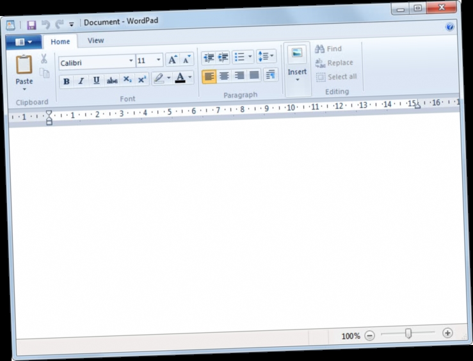Open the WordPad file menu button
Viewport: 473px width, 361px height.
click(x=24, y=42)
